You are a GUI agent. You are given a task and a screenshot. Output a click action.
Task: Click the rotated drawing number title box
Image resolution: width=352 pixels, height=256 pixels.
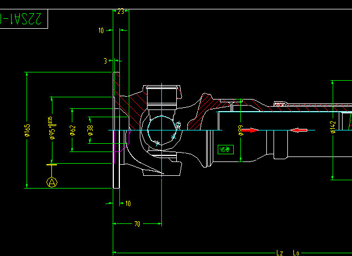click(24, 19)
